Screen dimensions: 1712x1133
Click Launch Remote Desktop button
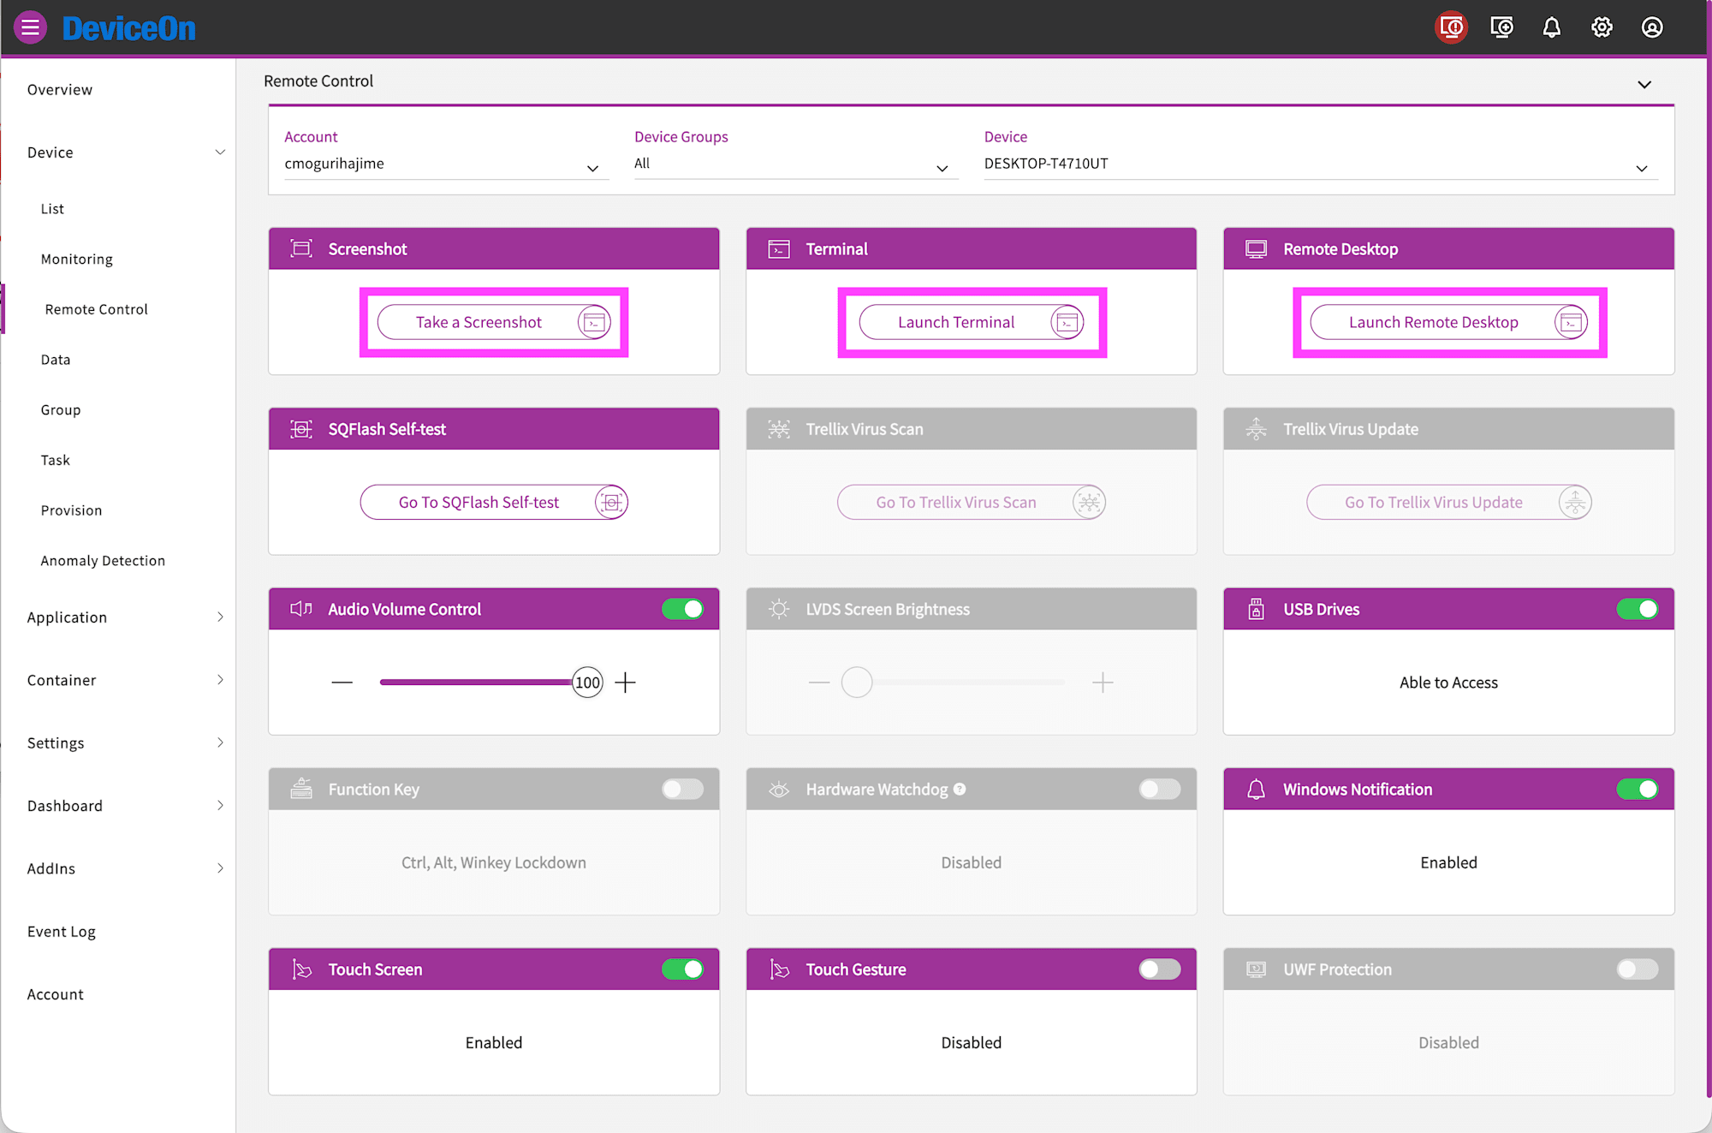coord(1449,322)
